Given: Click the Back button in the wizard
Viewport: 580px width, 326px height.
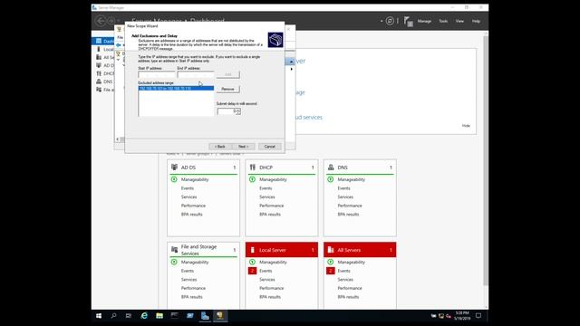Looking at the screenshot, I should click(x=220, y=147).
